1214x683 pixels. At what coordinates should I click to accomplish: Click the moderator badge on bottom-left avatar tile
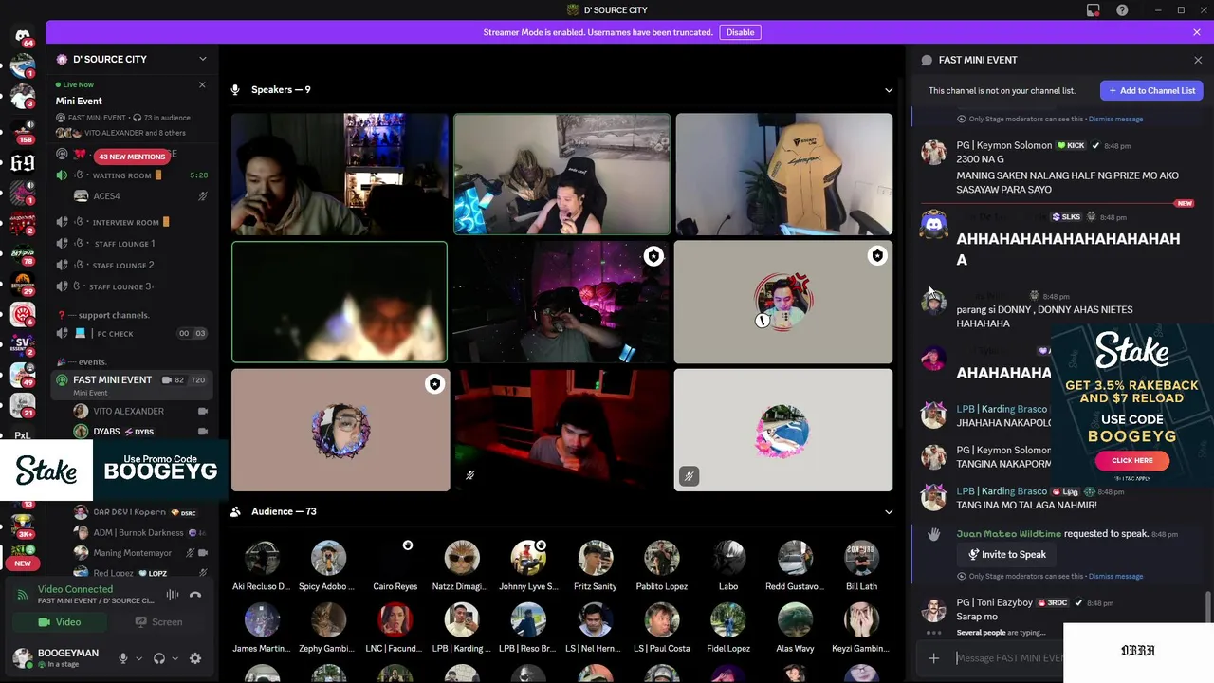pyautogui.click(x=434, y=384)
